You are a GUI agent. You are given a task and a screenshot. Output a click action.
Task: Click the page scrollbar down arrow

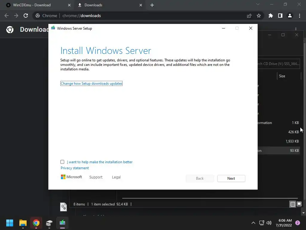tap(304, 213)
